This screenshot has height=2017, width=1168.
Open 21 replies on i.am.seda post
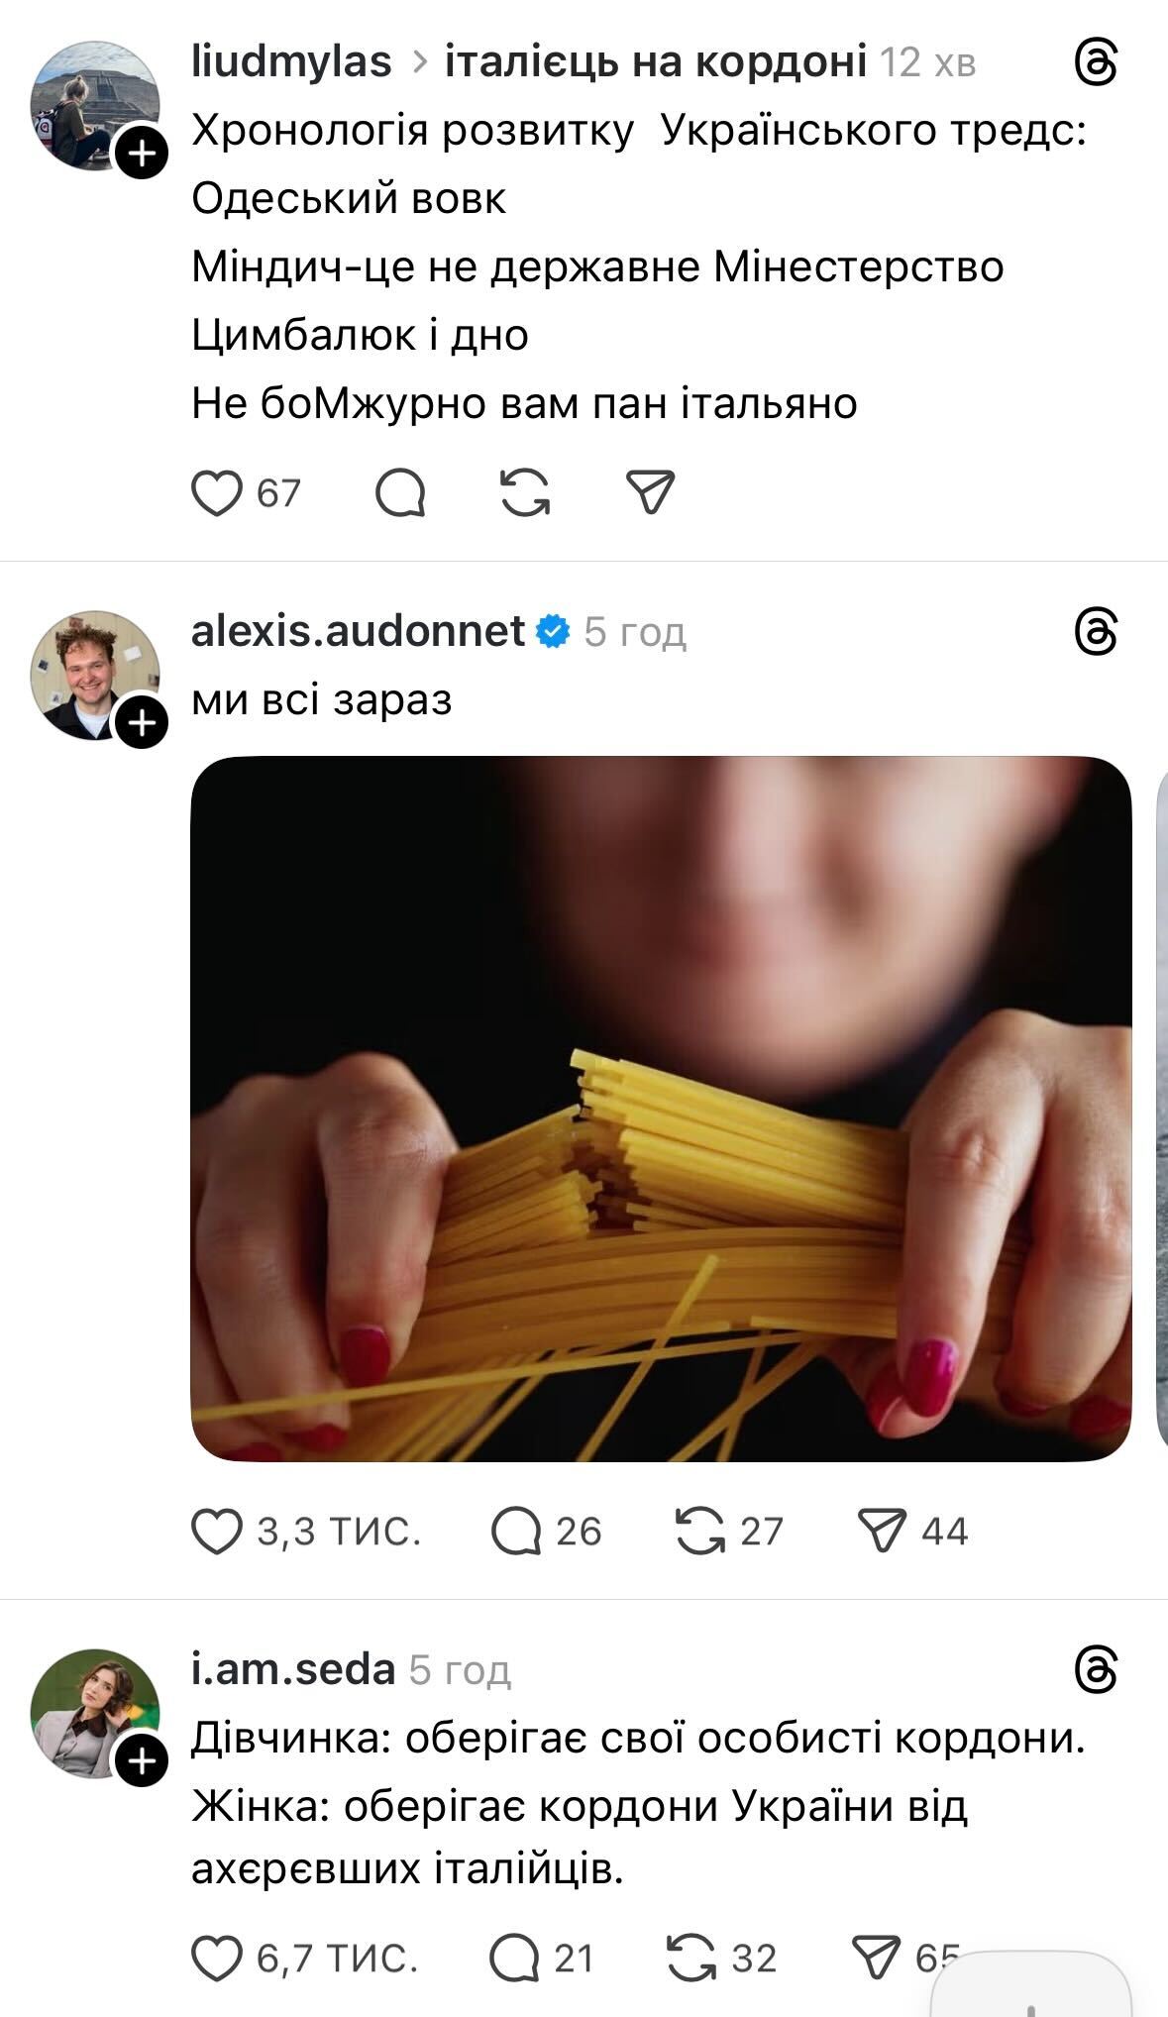[x=542, y=1959]
